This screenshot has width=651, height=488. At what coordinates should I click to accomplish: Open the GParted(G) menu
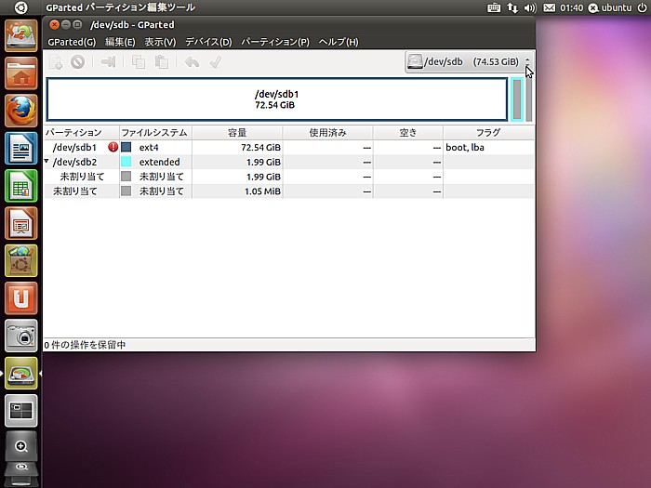[x=72, y=42]
